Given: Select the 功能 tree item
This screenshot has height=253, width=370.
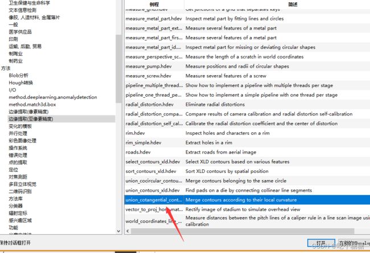Looking at the screenshot, I should tap(14, 227).
